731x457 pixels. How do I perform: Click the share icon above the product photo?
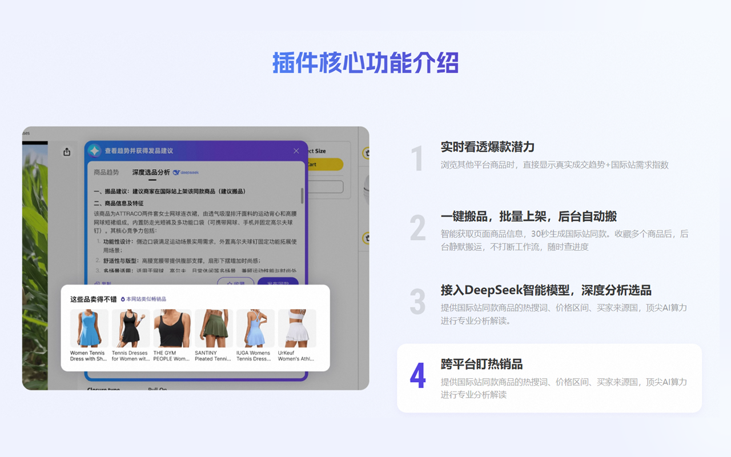tap(66, 151)
